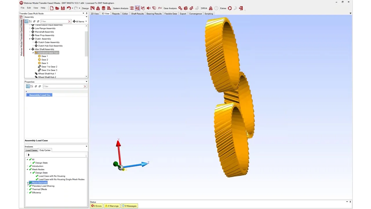
Task: Select Assembly Load Case property row
Action: click(39, 95)
